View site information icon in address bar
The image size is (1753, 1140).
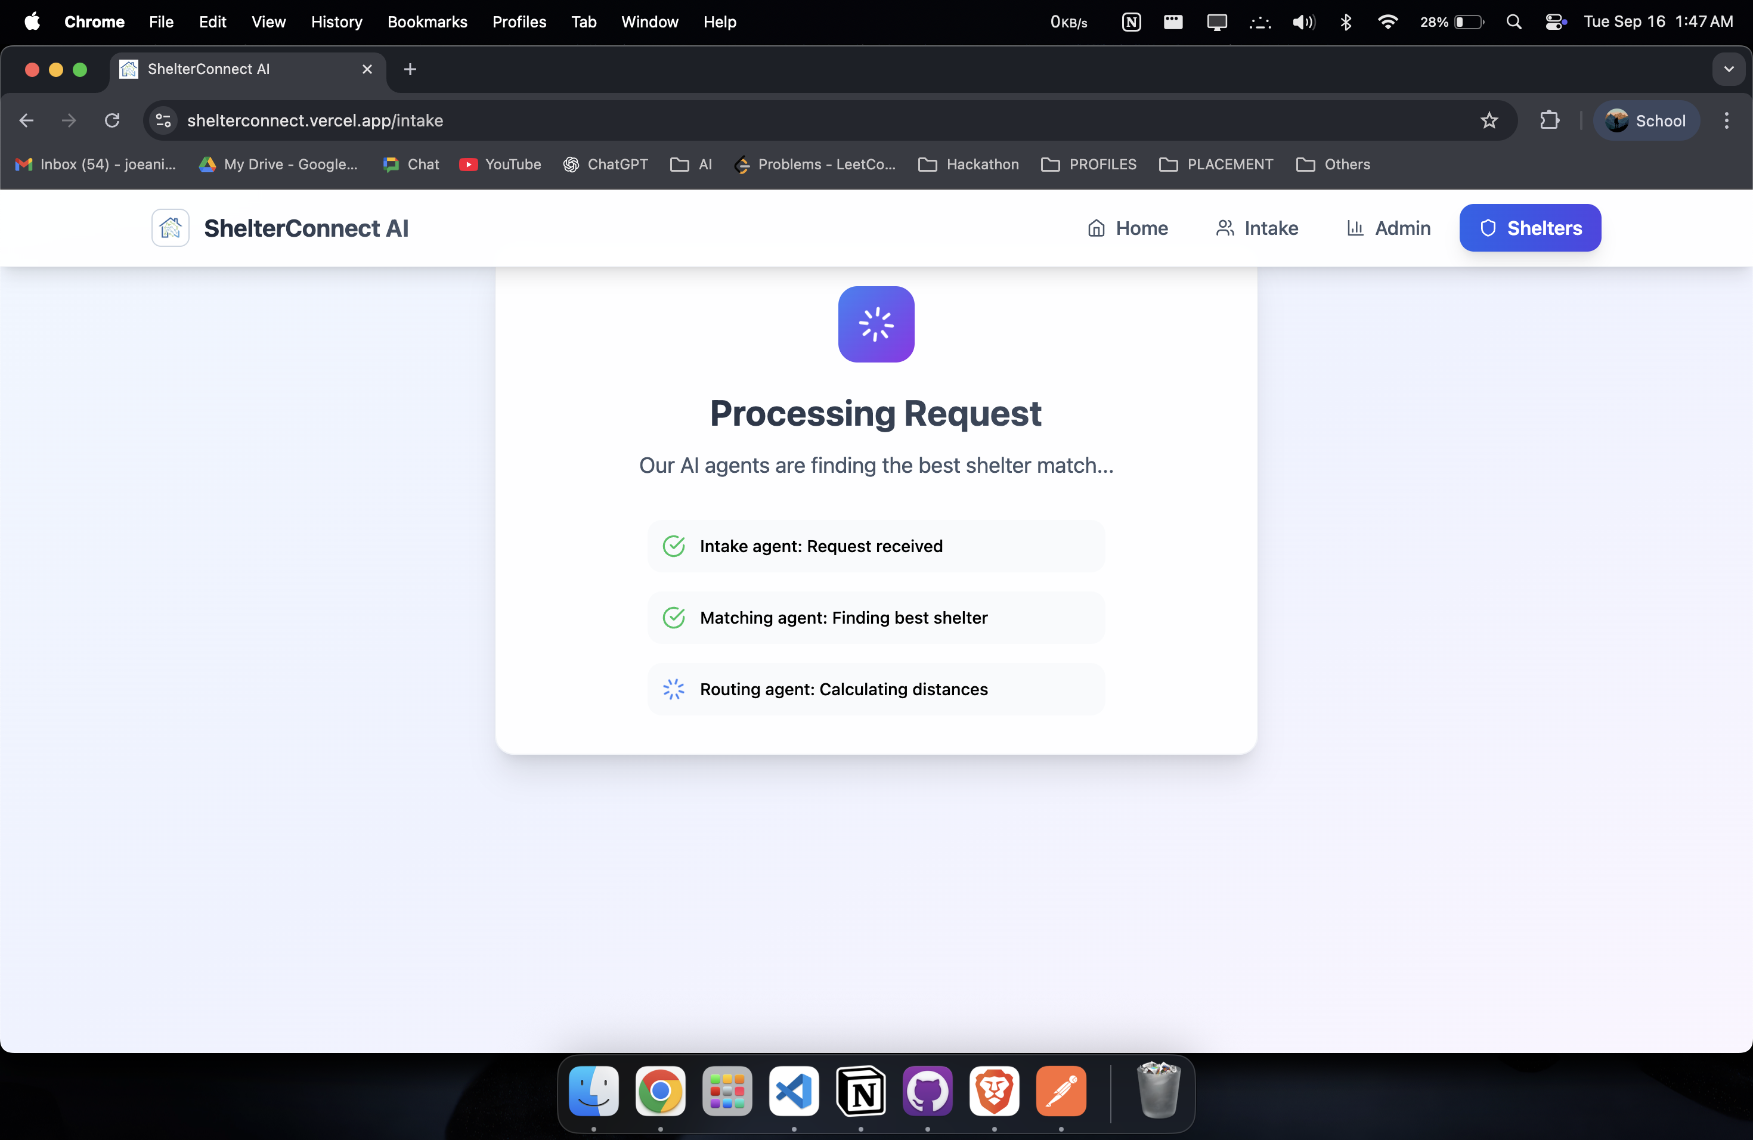point(163,120)
